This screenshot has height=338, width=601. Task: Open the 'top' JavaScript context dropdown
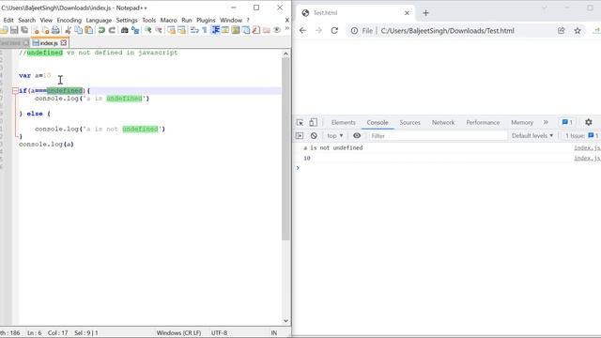(335, 135)
